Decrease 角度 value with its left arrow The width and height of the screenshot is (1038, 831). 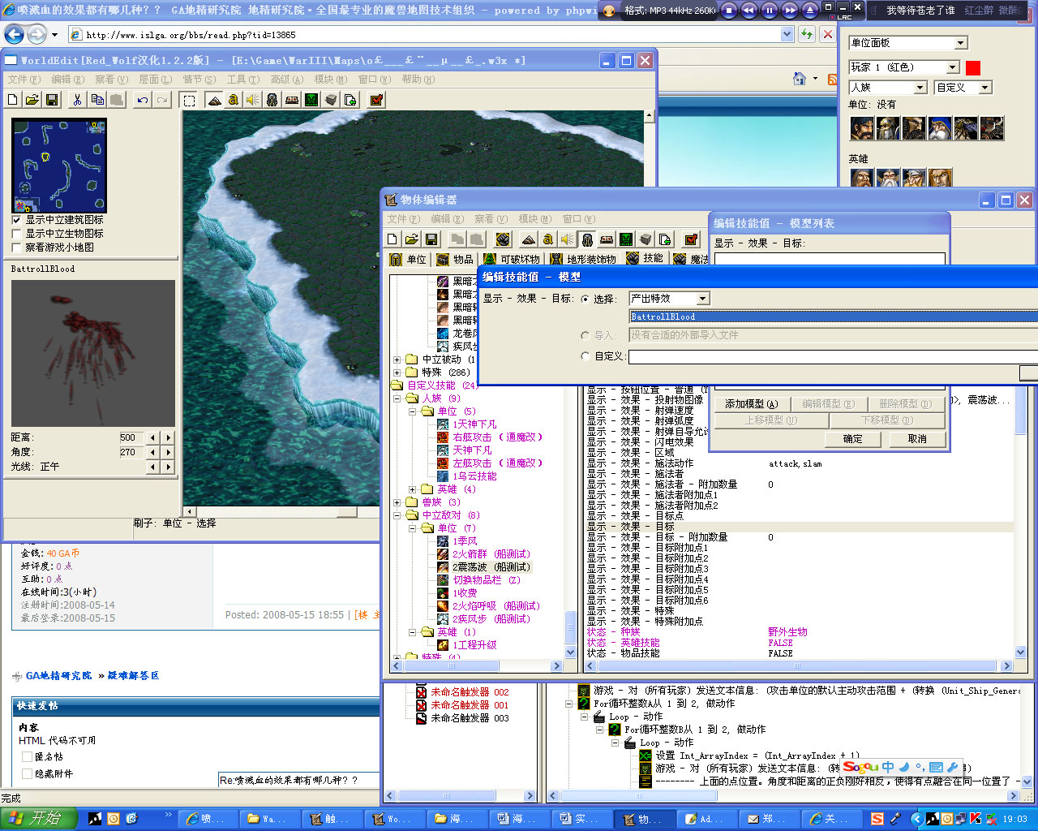coord(152,452)
